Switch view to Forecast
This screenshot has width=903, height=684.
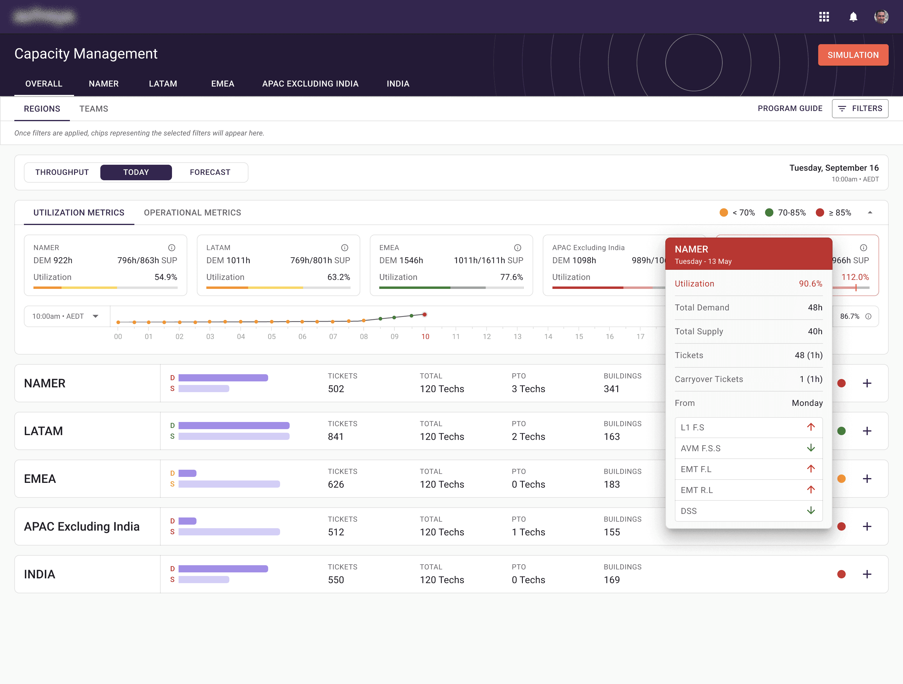[210, 172]
